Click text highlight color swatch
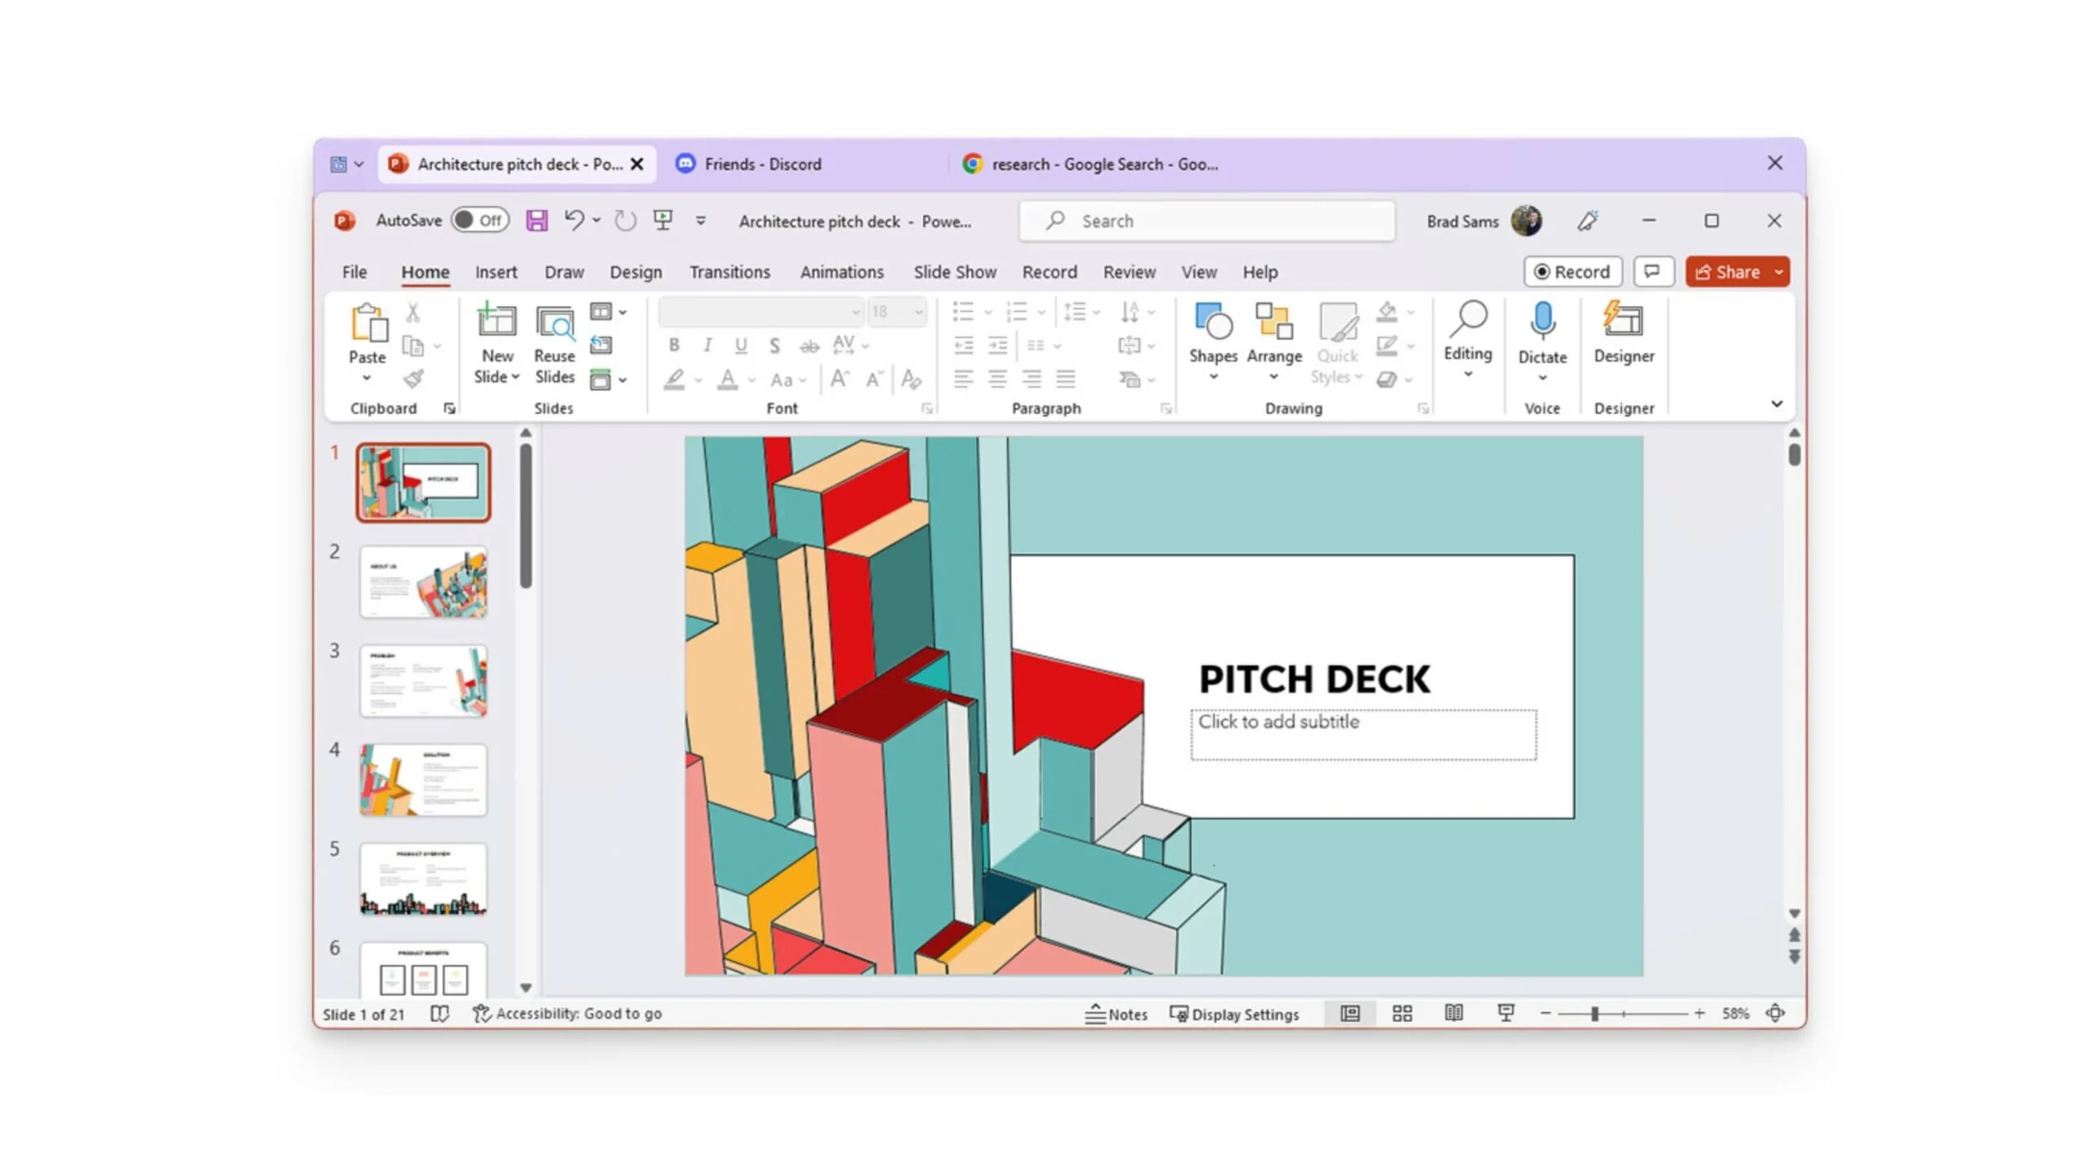The image size is (2091, 1176). click(675, 380)
